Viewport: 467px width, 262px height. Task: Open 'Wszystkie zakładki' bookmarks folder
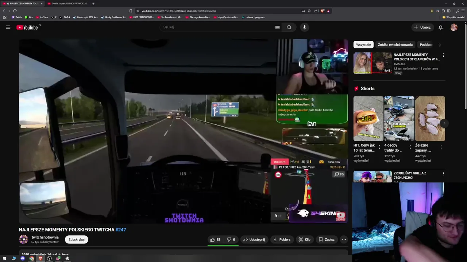(x=454, y=17)
